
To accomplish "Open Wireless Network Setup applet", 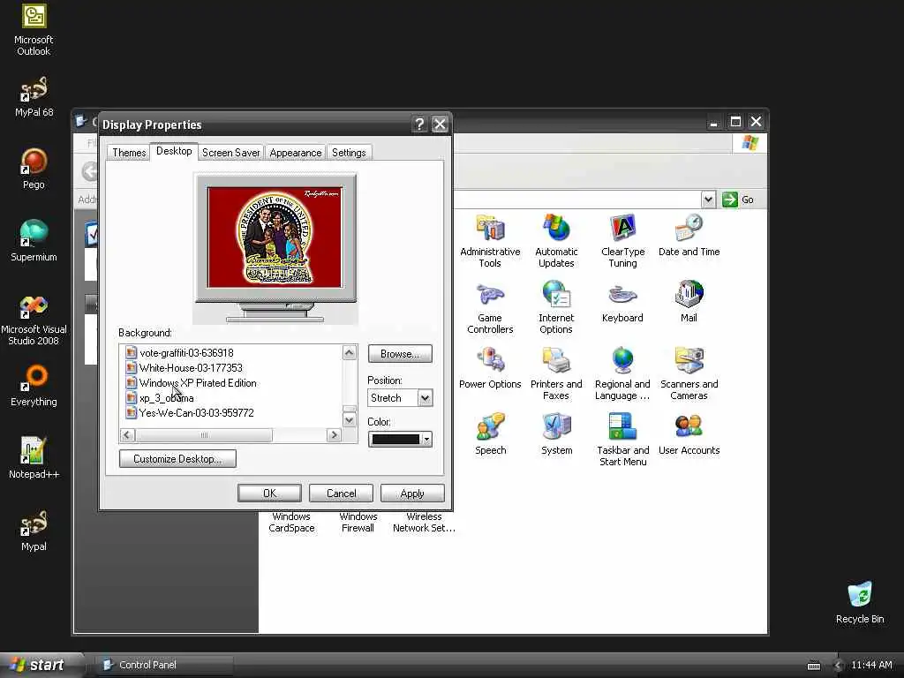I will point(424,523).
